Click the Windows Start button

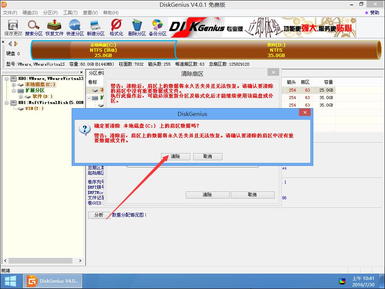point(10,281)
